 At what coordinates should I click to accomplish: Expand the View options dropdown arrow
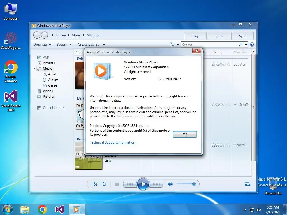pos(178,45)
